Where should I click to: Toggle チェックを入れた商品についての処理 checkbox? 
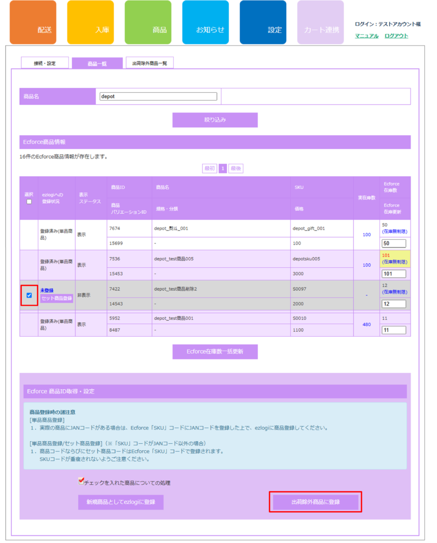tap(81, 481)
